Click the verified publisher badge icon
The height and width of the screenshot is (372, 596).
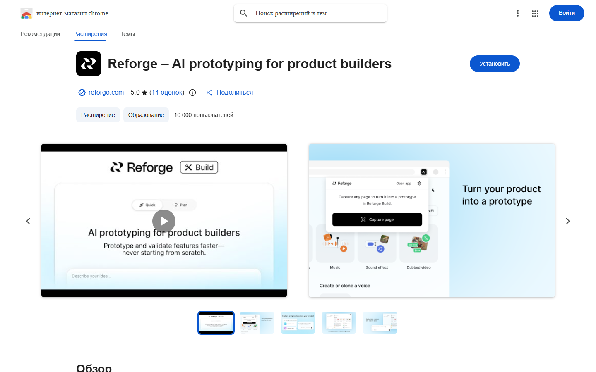pyautogui.click(x=82, y=93)
